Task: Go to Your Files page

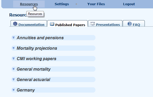Action: pyautogui.click(x=96, y=4)
